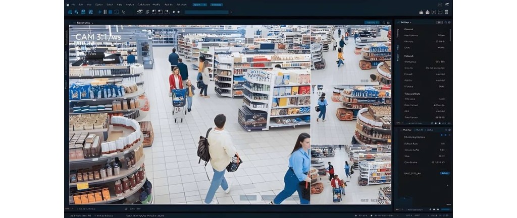Click the trash icon at top right toolbar
517x218 pixels.
point(446,12)
